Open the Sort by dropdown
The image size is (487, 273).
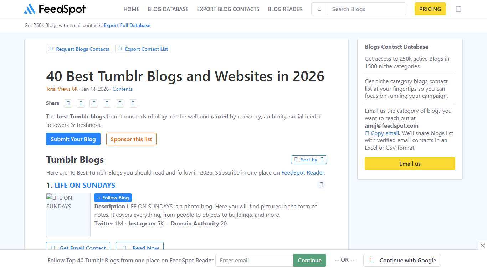[x=309, y=160]
